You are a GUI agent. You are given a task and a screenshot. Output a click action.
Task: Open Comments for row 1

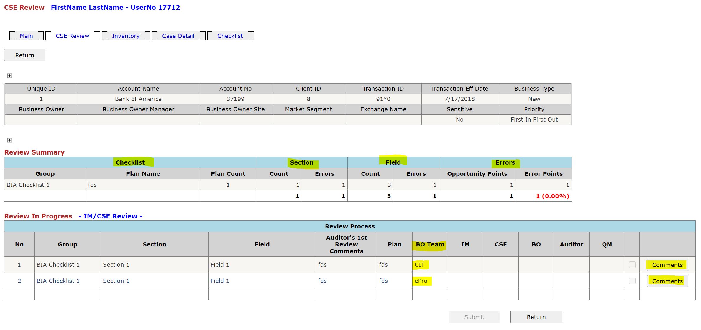click(667, 265)
